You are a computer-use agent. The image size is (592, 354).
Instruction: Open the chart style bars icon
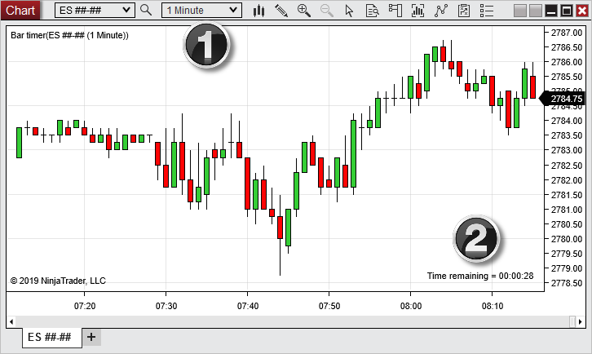(258, 11)
